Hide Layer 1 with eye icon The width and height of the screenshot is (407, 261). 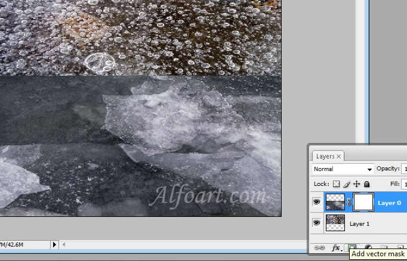click(x=317, y=223)
